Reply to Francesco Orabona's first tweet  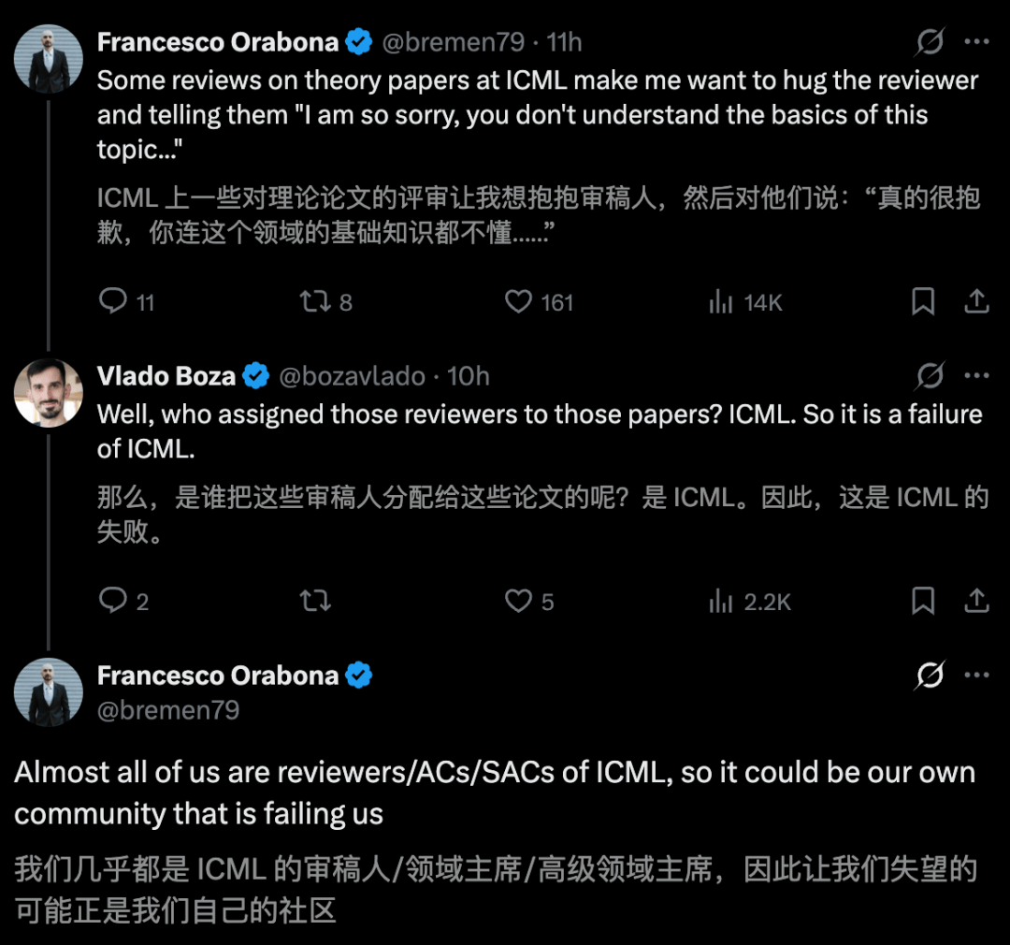click(x=114, y=301)
